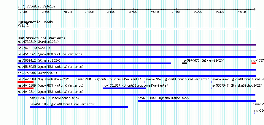The height and width of the screenshot is (125, 264).
Task: Click the 7840k ruler position
Action: pyautogui.click(x=24, y=12)
